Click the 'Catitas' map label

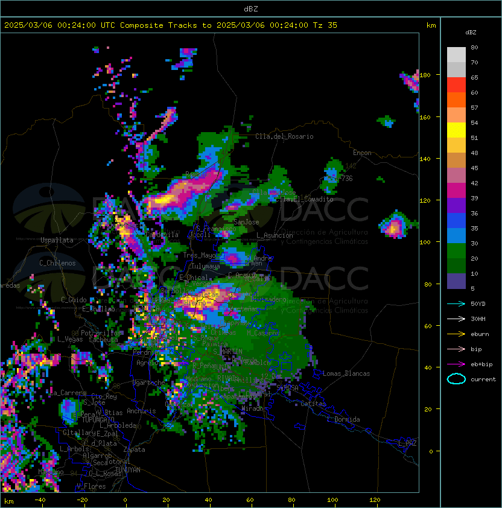click(x=313, y=404)
